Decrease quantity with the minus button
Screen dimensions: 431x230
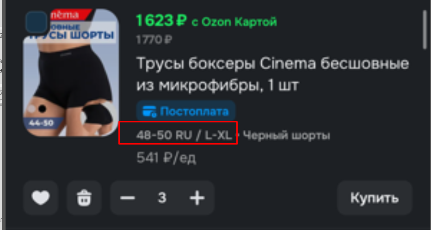[128, 198]
